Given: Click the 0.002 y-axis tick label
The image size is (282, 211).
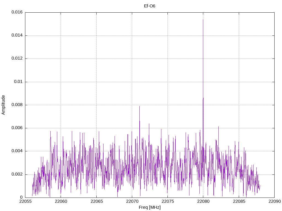Looking at the screenshot, I should [x=17, y=174].
